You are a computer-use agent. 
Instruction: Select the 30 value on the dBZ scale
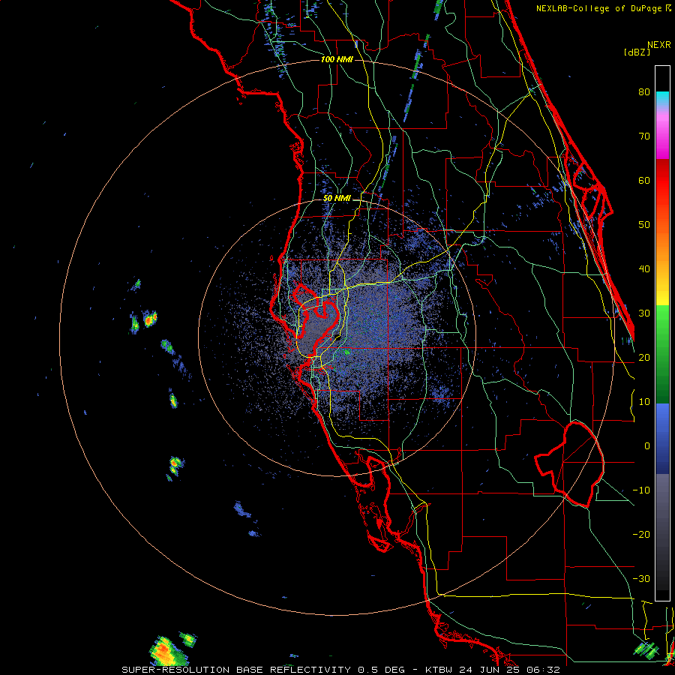point(644,313)
